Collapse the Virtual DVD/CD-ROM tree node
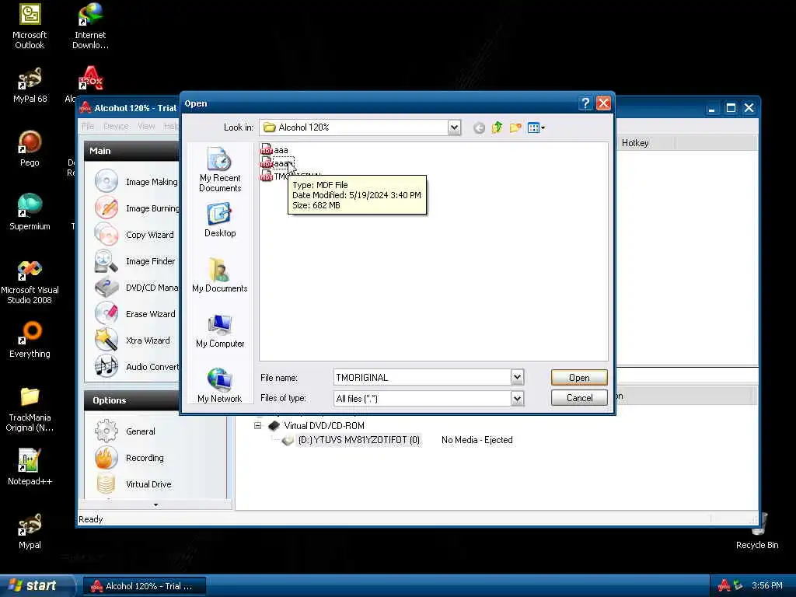The image size is (796, 597). [258, 425]
